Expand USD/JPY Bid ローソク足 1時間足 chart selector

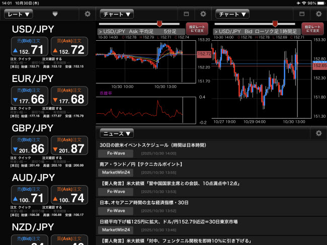[x=257, y=32]
